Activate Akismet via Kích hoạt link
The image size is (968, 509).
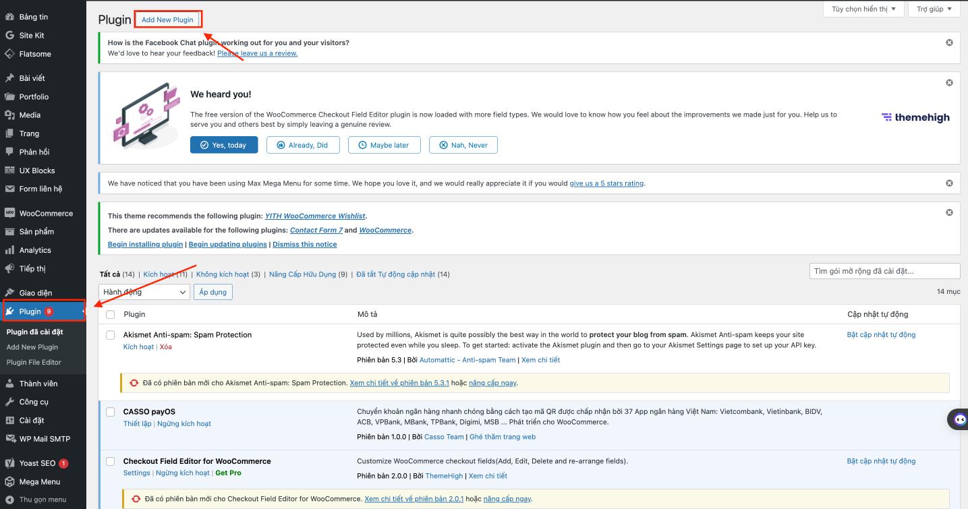click(138, 347)
